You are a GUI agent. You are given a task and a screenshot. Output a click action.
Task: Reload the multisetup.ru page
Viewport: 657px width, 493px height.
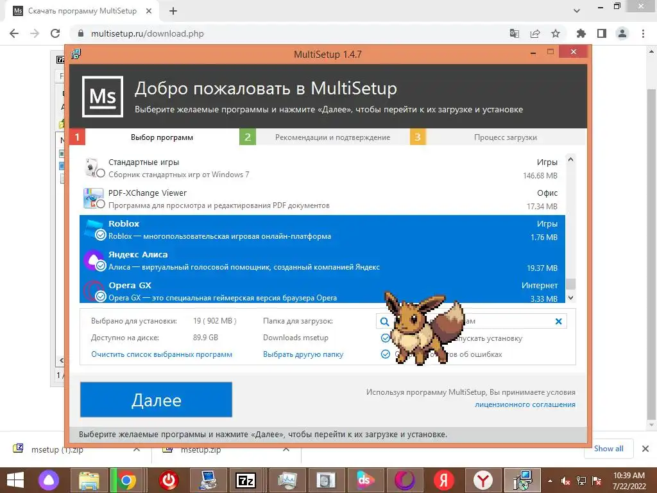[x=55, y=33]
